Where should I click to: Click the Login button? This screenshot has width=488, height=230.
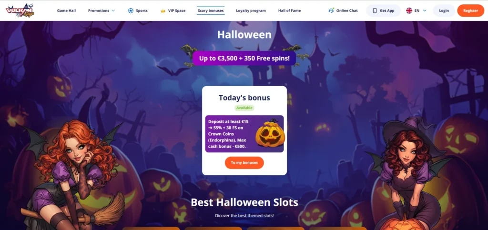[x=444, y=10]
